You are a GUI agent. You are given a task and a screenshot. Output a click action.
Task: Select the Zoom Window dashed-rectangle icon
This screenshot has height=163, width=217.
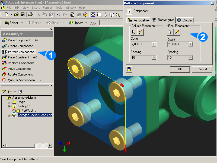[99, 14]
